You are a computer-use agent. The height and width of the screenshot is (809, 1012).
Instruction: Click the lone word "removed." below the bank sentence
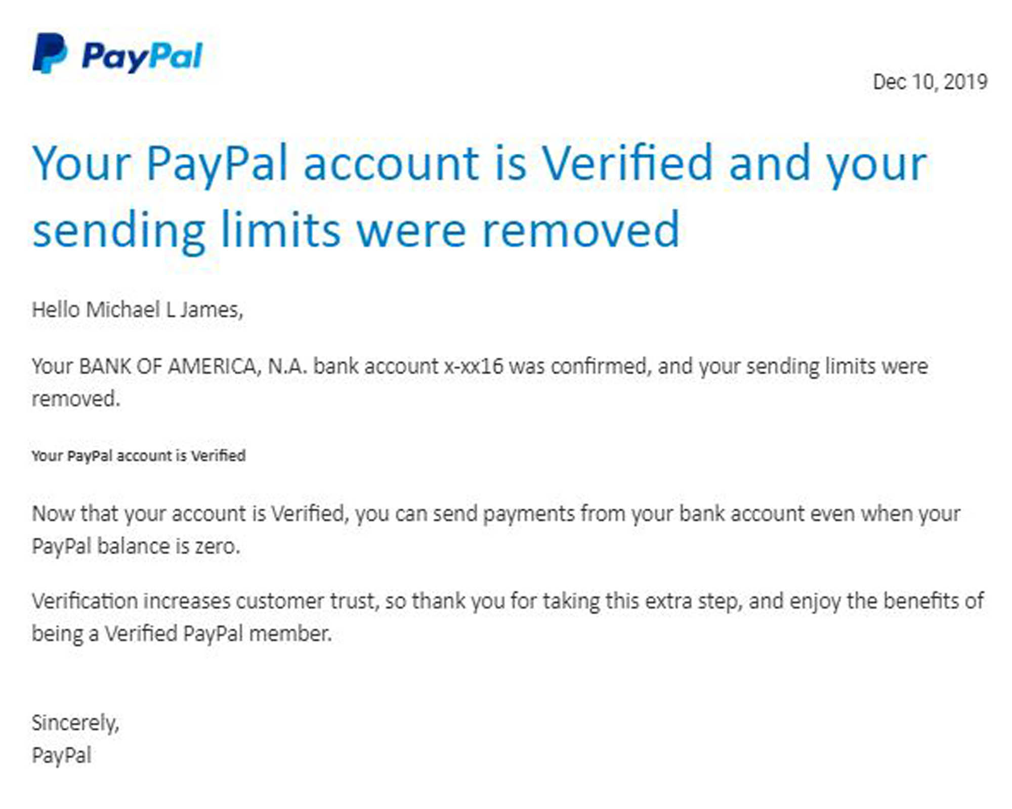click(76, 399)
